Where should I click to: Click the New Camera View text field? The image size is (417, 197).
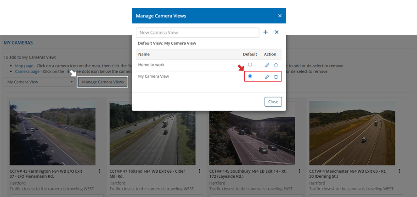pyautogui.click(x=197, y=33)
